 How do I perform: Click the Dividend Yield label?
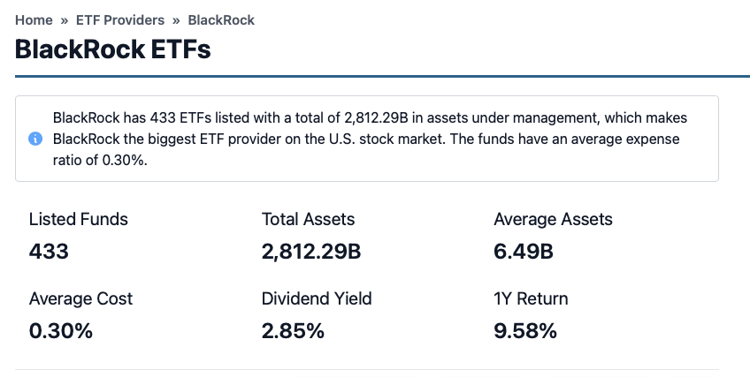[317, 298]
